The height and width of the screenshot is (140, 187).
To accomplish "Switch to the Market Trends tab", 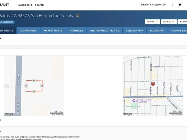I will pos(53,30).
